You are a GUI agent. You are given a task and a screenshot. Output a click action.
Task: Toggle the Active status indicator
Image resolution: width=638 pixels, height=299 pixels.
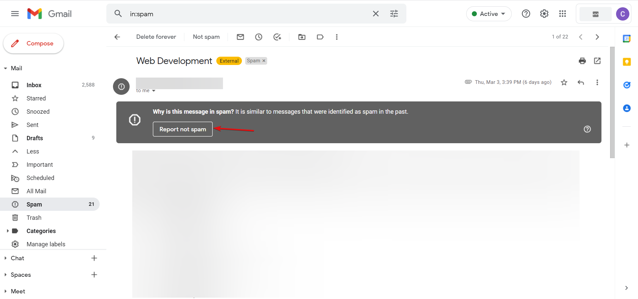point(488,14)
